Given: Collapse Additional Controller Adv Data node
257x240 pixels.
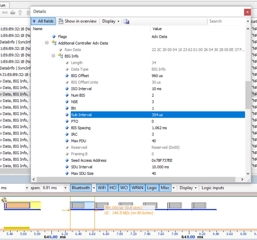Looking at the screenshot, I should [47, 43].
